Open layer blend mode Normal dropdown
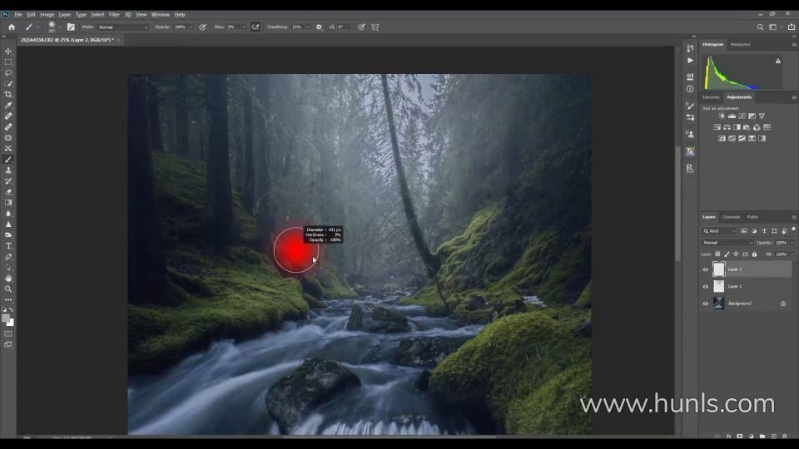 (x=727, y=243)
